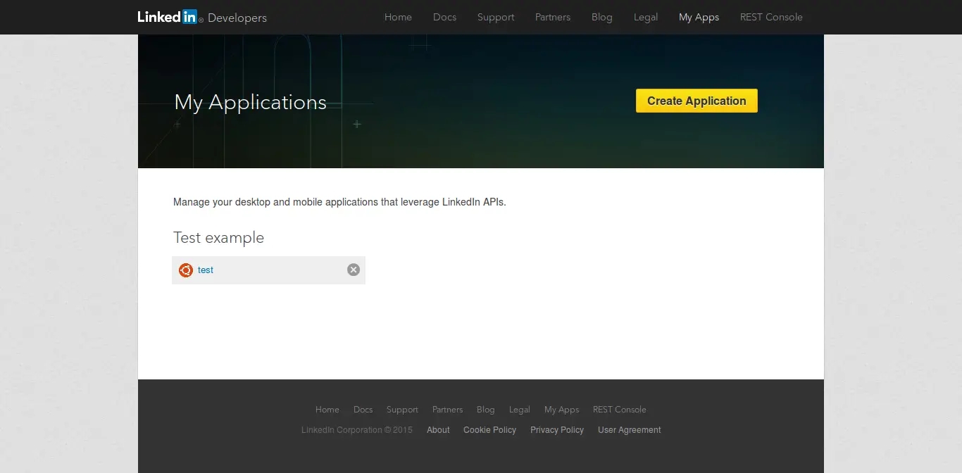Open REST Console in the top navigation

(771, 17)
